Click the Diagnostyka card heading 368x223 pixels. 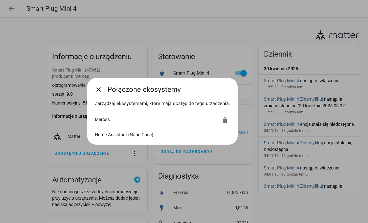[x=178, y=176]
